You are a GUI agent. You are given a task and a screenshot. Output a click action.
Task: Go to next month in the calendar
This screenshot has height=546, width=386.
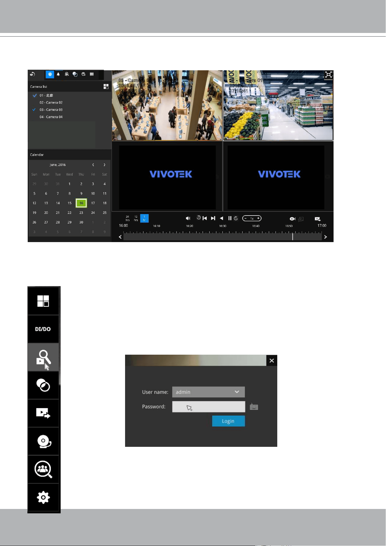point(104,165)
